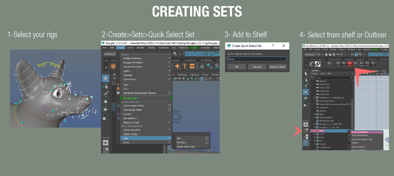Click the orange T type shelf icon
Viewport: 394px width, 176px height.
(x=185, y=66)
